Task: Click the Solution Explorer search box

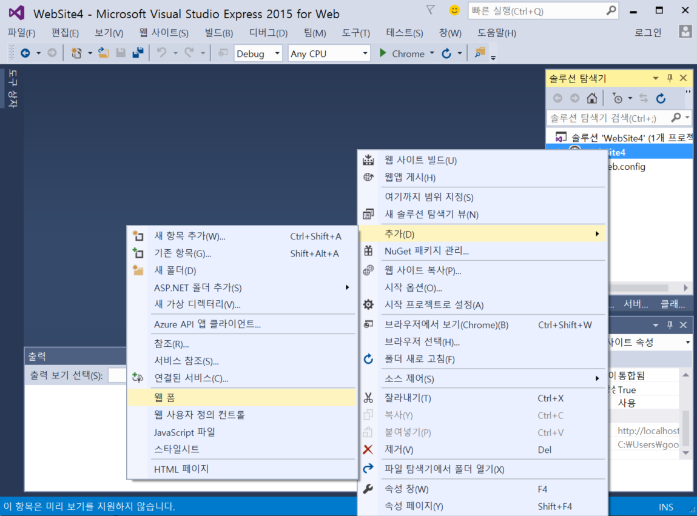Action: (607, 117)
